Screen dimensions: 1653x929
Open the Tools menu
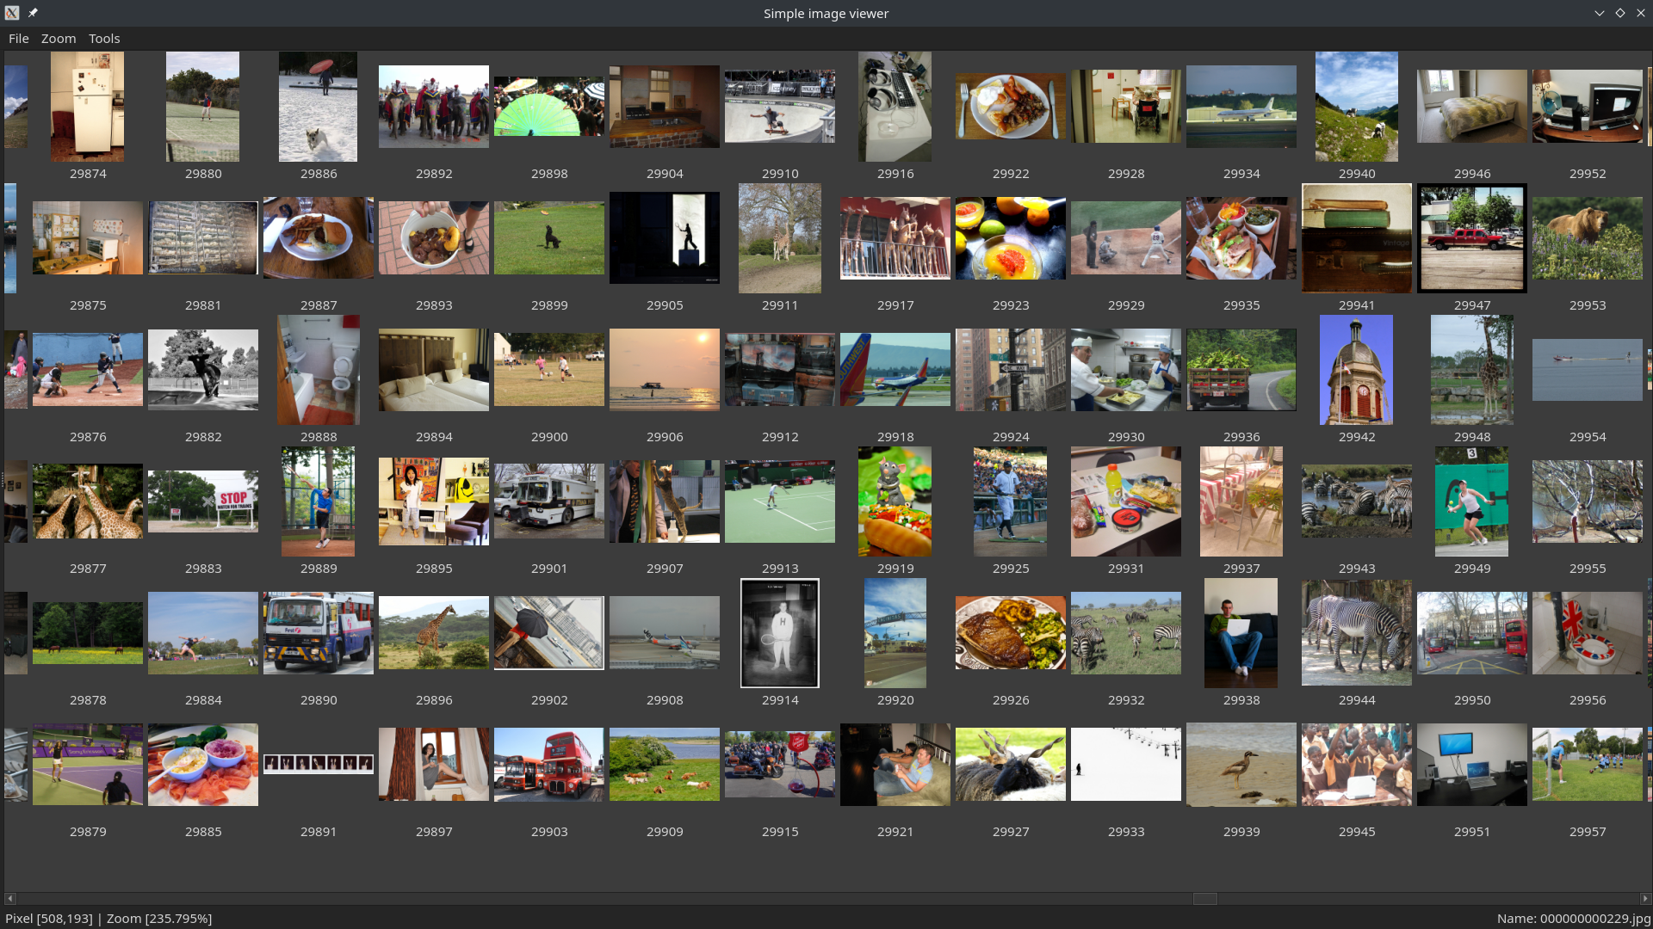click(x=104, y=39)
